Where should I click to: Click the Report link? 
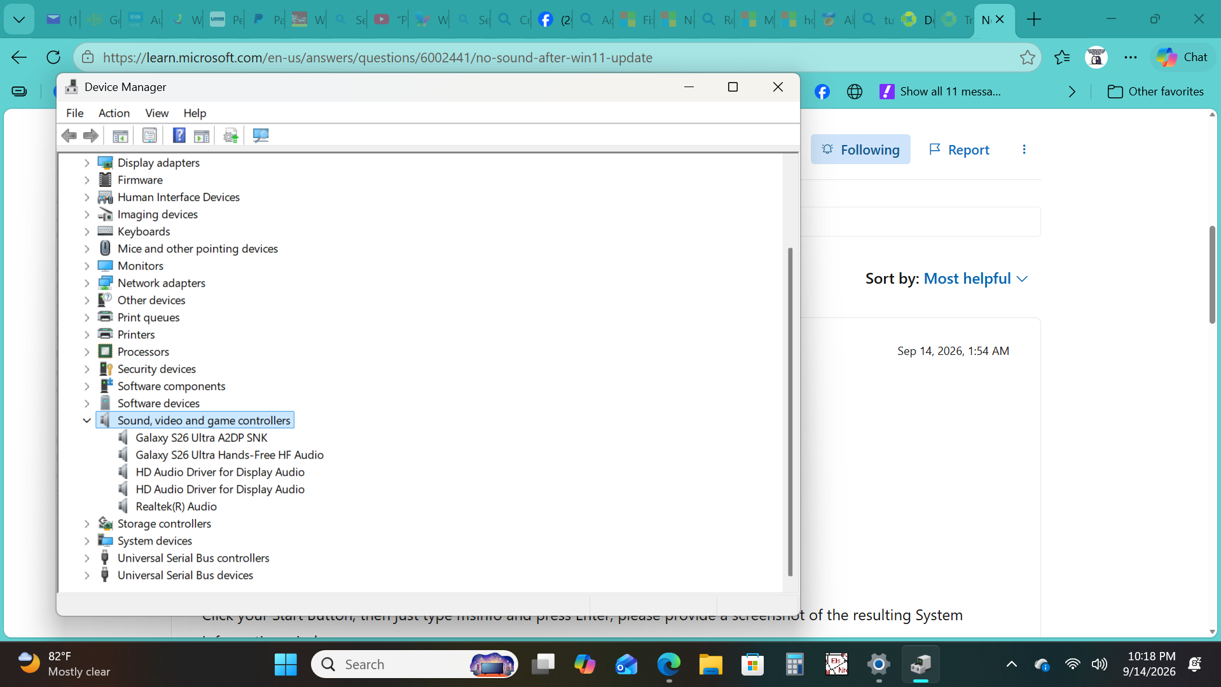(959, 149)
